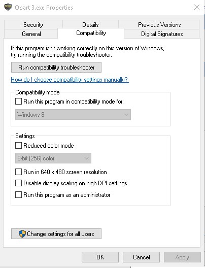Click the Cancel button
205x268 pixels.
pyautogui.click(x=141, y=257)
